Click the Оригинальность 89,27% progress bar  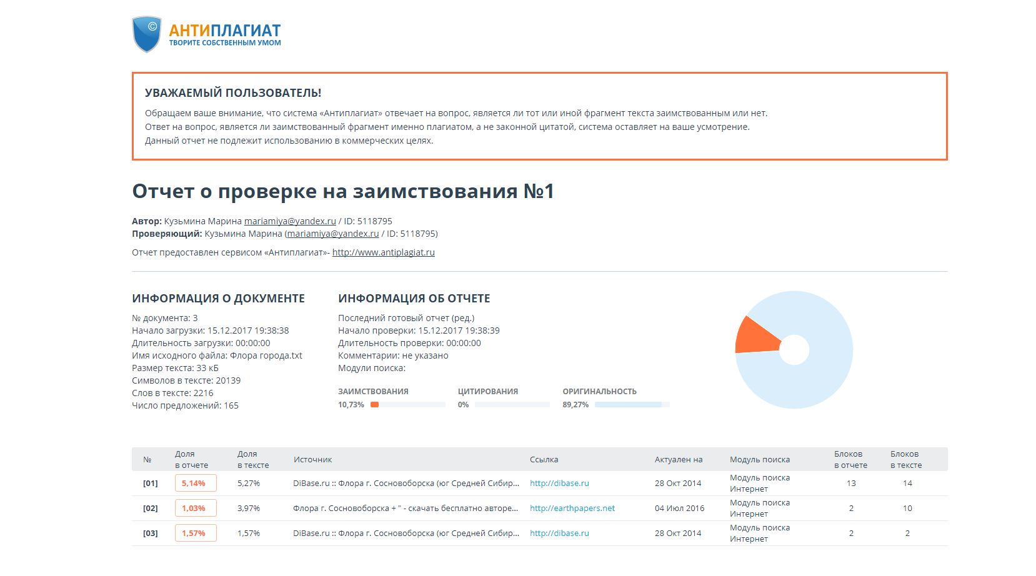coord(631,405)
